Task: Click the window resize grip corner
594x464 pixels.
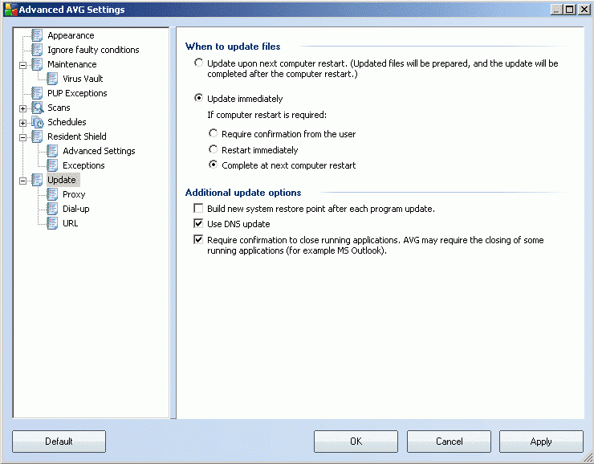Action: click(x=588, y=458)
